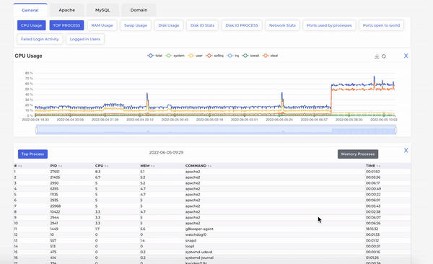Show the Disk IO PROCESS panel
The width and height of the screenshot is (433, 264).
(242, 25)
